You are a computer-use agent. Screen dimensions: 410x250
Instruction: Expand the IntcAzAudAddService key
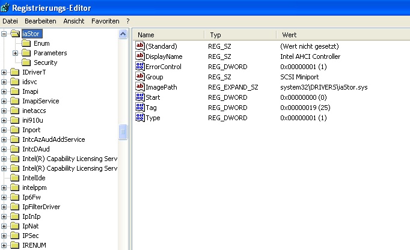(4, 139)
